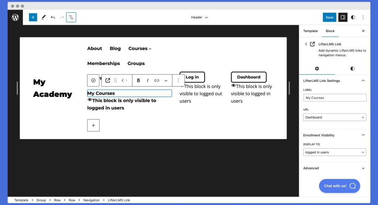Select the Dashboard button block
The width and height of the screenshot is (378, 205).
248,77
